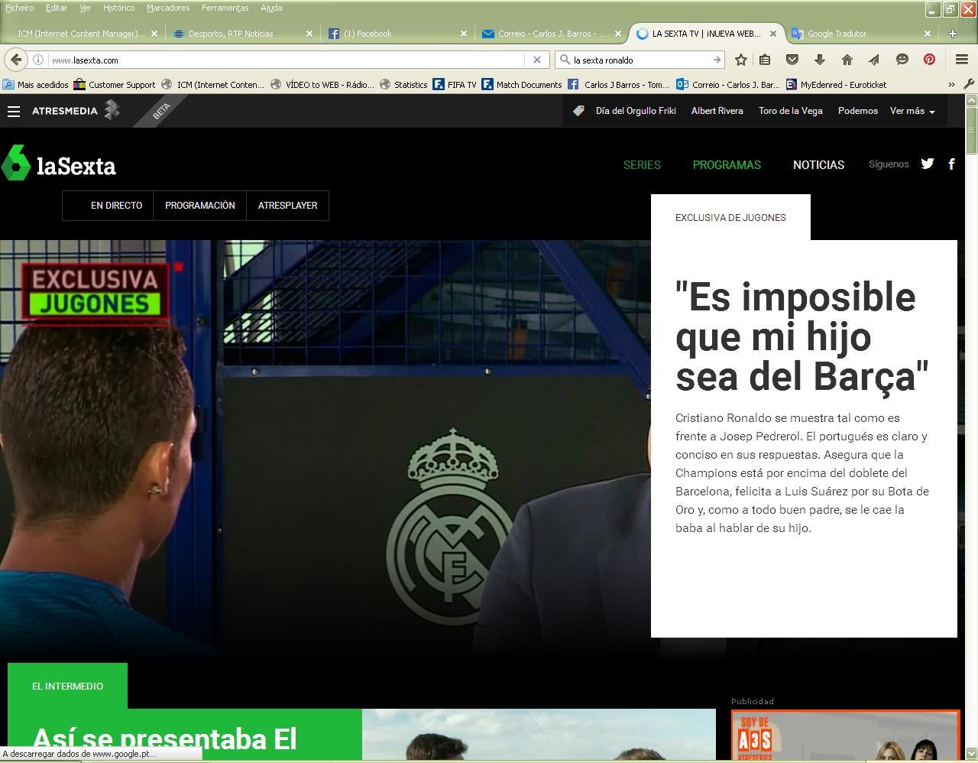Show more bookmarks with the chevron
978x763 pixels.
951,85
